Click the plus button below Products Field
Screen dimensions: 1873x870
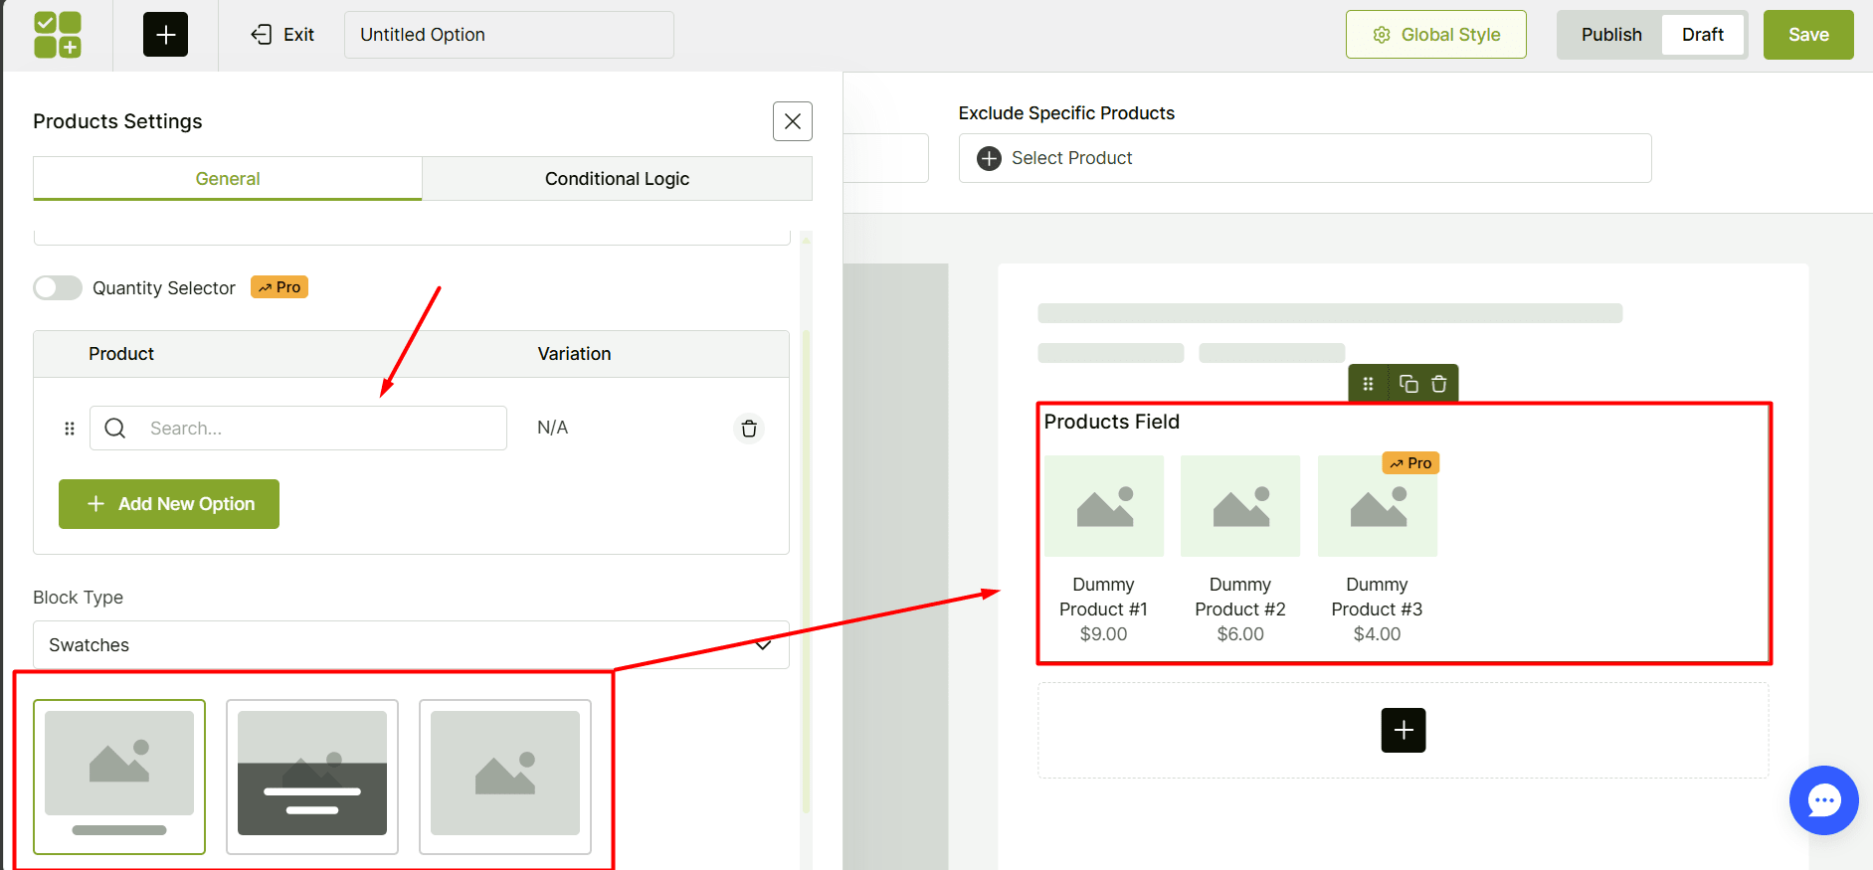(1404, 730)
